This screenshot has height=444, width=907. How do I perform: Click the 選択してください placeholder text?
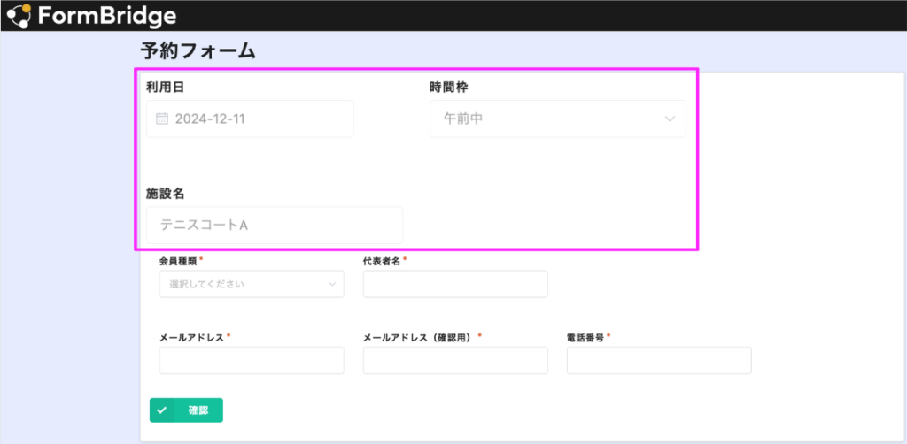point(206,284)
